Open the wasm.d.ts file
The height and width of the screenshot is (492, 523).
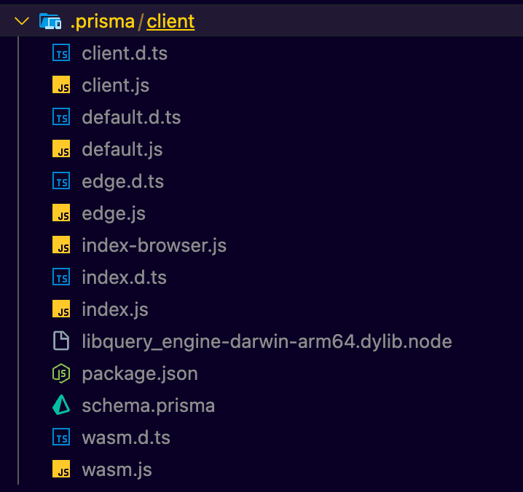[126, 437]
